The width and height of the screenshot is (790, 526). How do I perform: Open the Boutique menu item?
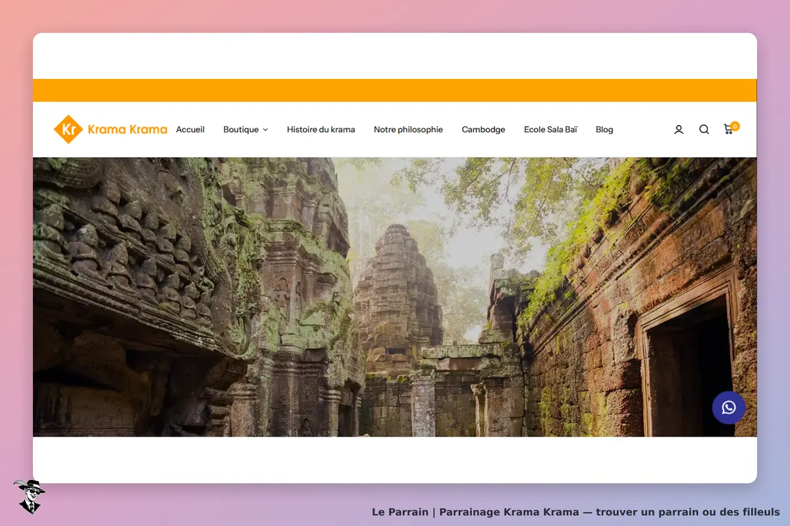pos(241,130)
